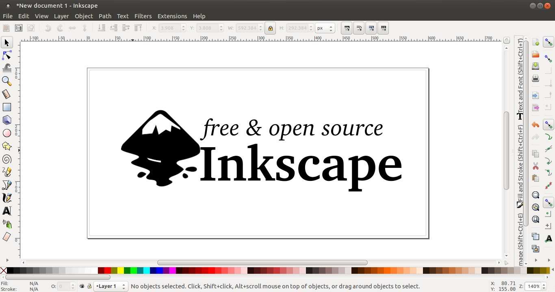This screenshot has width=555, height=292.
Task: Open the Object menu
Action: click(84, 16)
